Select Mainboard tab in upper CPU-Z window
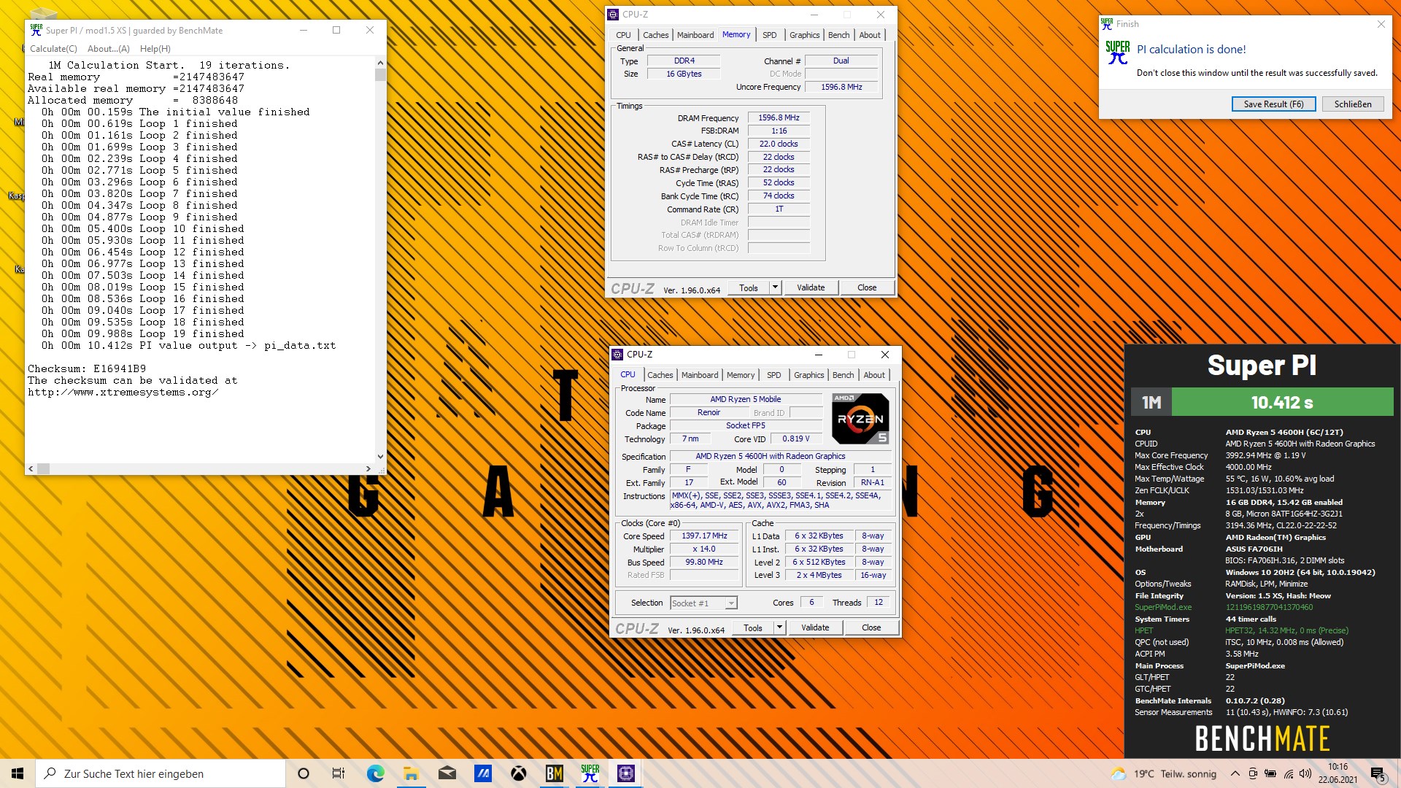 tap(695, 35)
